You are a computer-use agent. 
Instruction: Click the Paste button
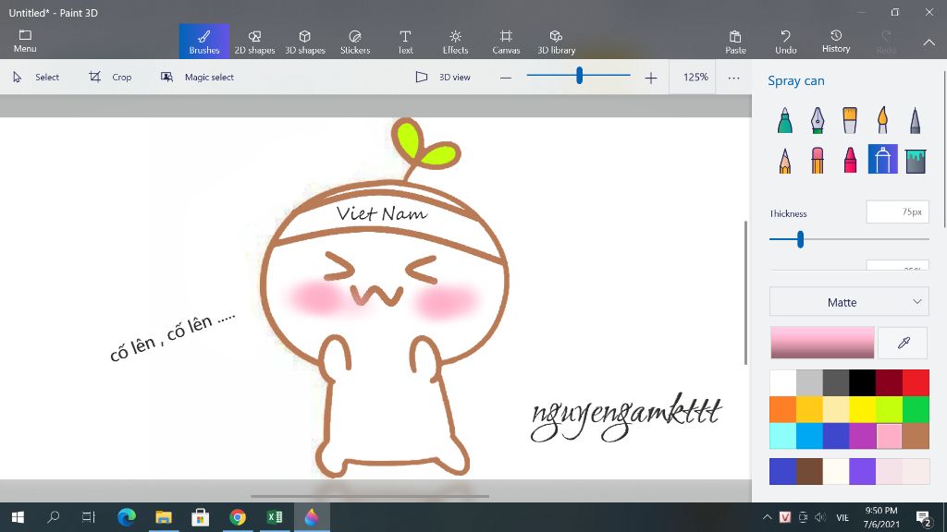click(735, 42)
